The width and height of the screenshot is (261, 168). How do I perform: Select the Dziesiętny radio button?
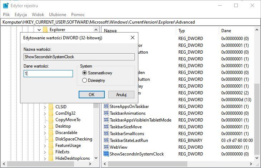[85, 80]
